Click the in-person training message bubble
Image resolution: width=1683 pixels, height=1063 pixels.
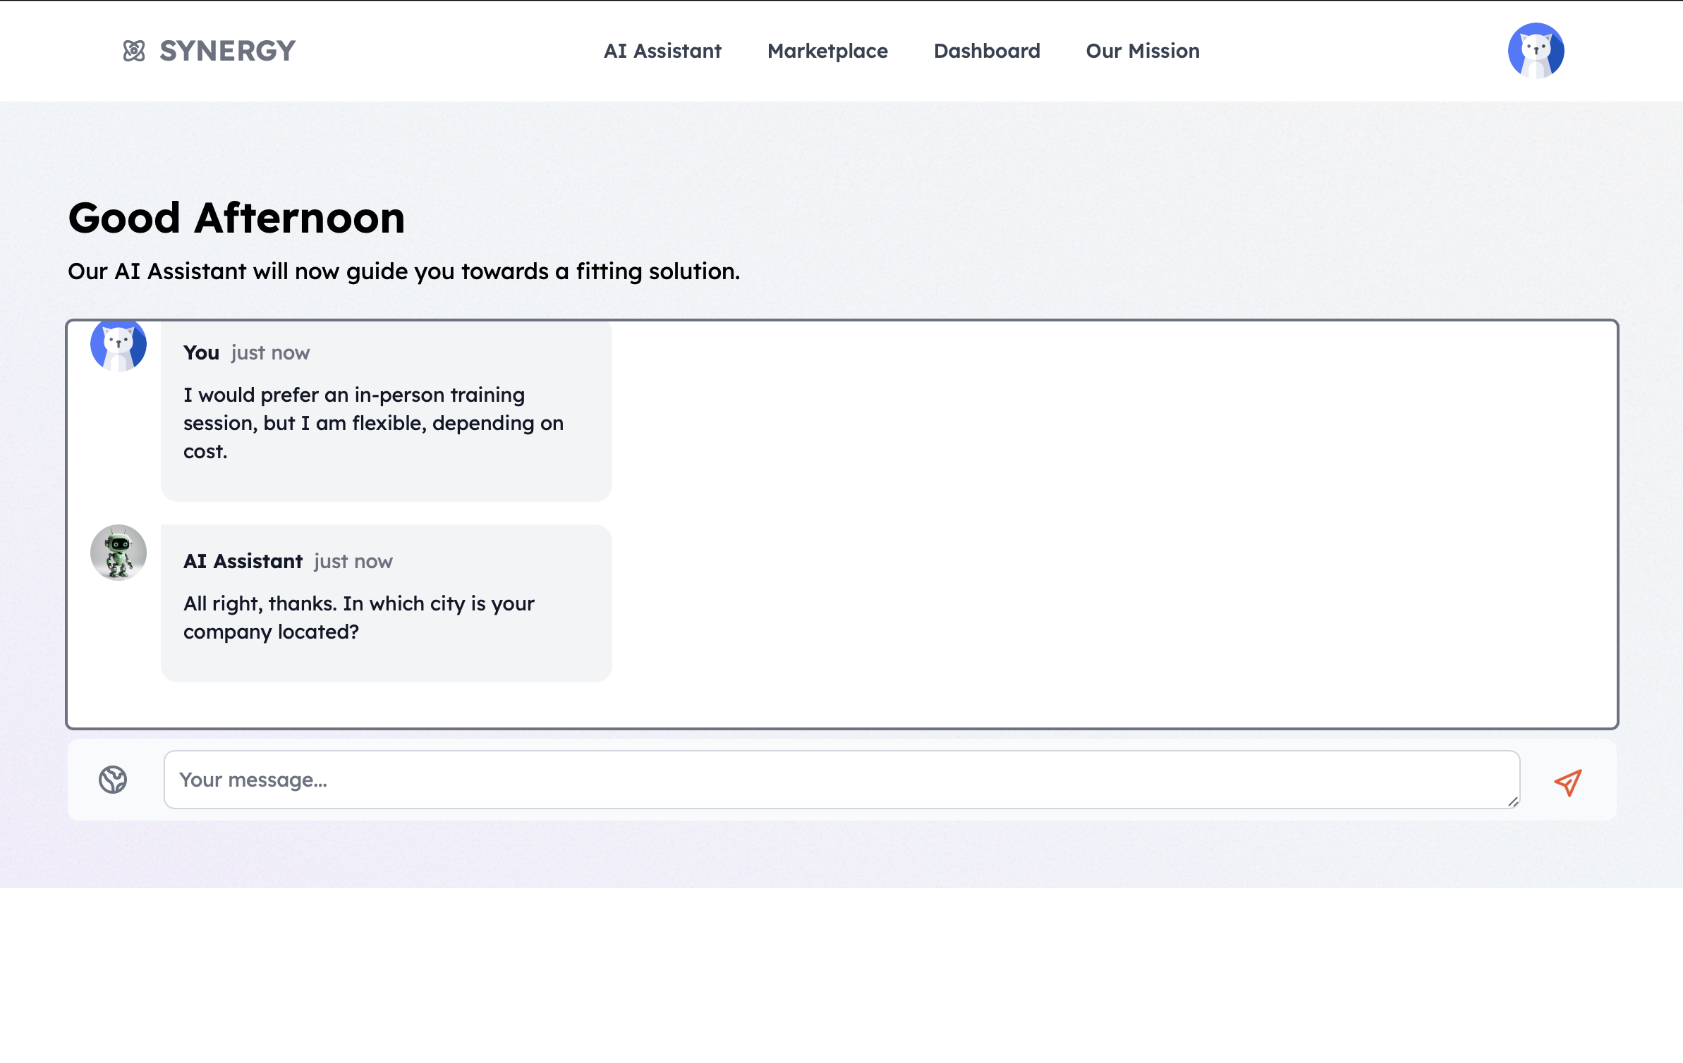pyautogui.click(x=374, y=423)
